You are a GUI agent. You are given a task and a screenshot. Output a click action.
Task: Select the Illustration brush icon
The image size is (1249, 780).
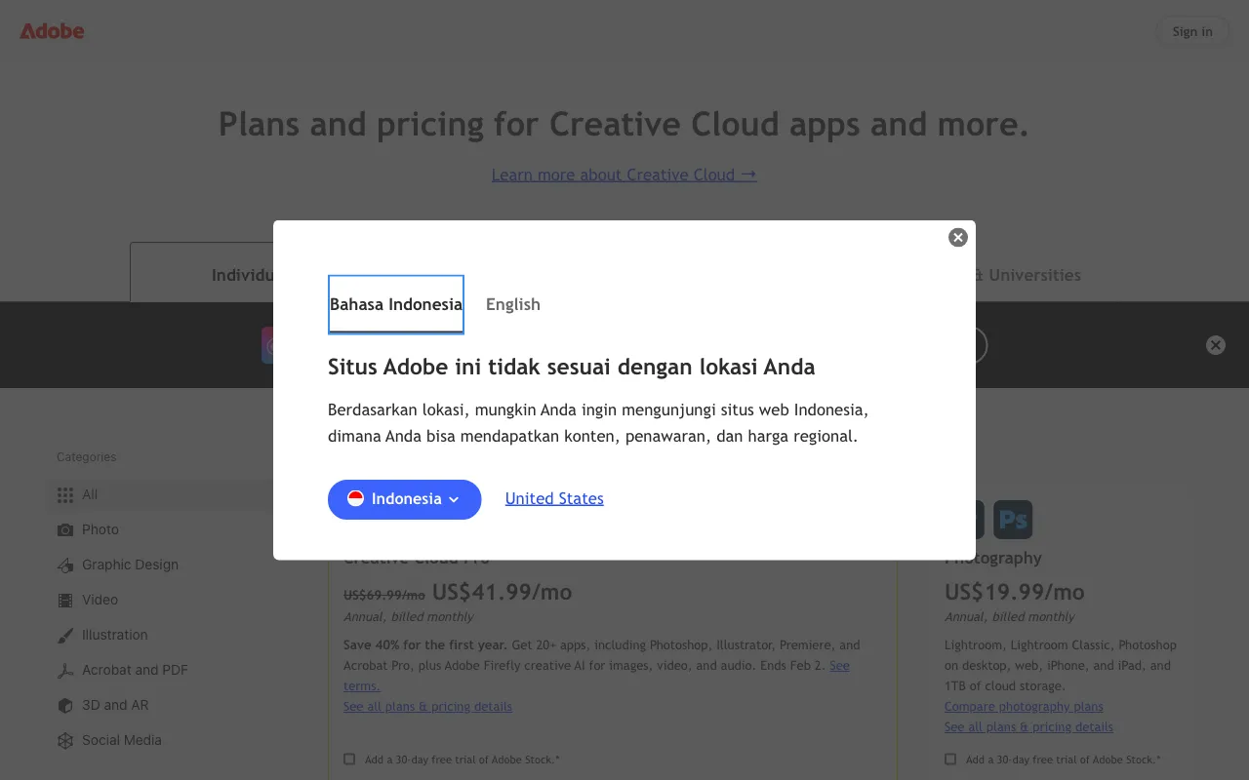(65, 636)
